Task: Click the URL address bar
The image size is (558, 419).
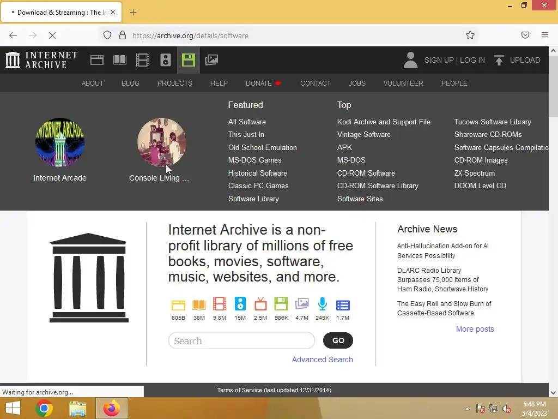Action: (x=288, y=35)
